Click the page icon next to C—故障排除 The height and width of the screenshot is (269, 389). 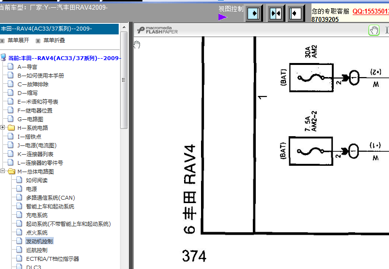[11, 84]
